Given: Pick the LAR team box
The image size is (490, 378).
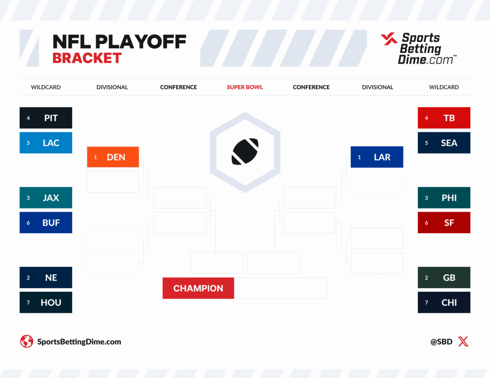Looking at the screenshot, I should coord(377,157).
